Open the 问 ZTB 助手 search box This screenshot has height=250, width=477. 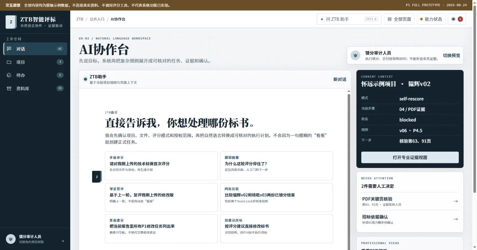click(349, 19)
